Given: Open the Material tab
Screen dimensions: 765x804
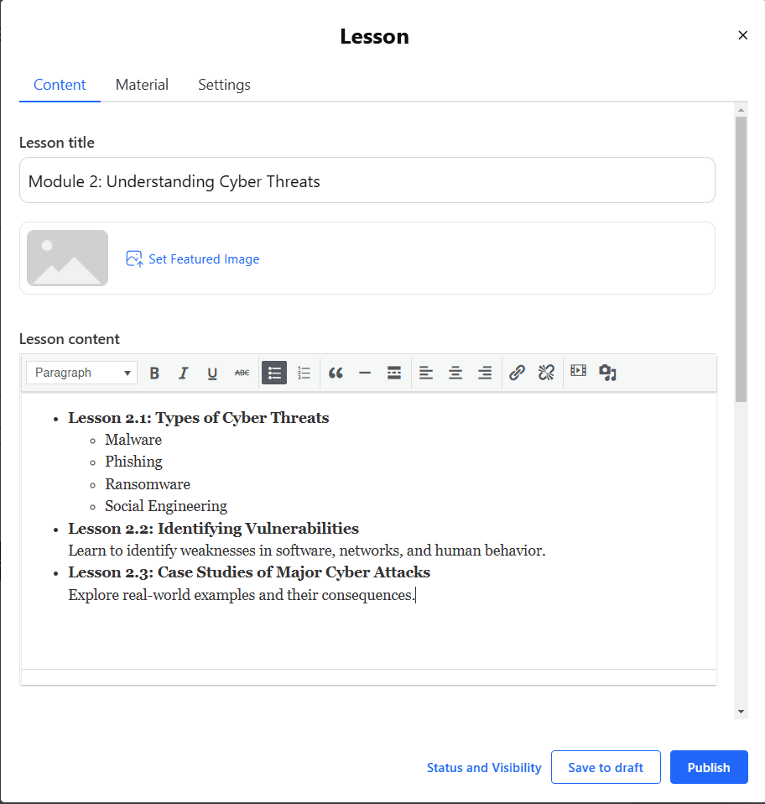Looking at the screenshot, I should [142, 85].
